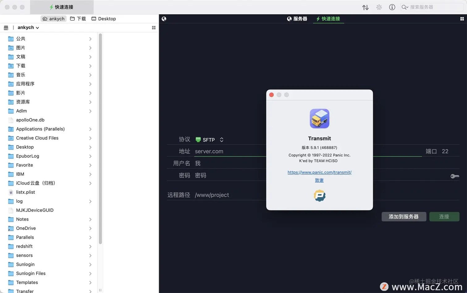
Task: Click the SFTP protocol green icon
Action: pos(198,140)
